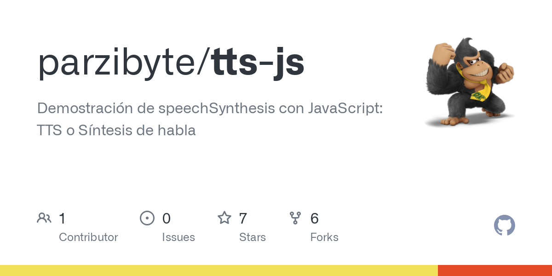Click the "Stars" label
The image size is (552, 276).
pyautogui.click(x=253, y=237)
